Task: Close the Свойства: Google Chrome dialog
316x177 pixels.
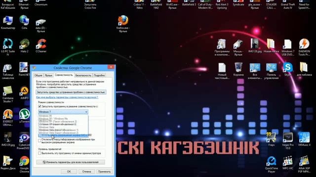Action: point(111,67)
